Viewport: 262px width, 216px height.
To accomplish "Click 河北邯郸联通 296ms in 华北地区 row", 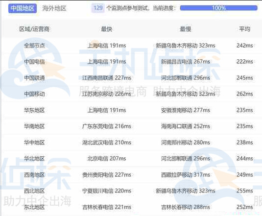I will tap(186, 158).
